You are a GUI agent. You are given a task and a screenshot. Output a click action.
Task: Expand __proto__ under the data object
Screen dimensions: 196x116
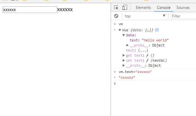tap(127, 45)
